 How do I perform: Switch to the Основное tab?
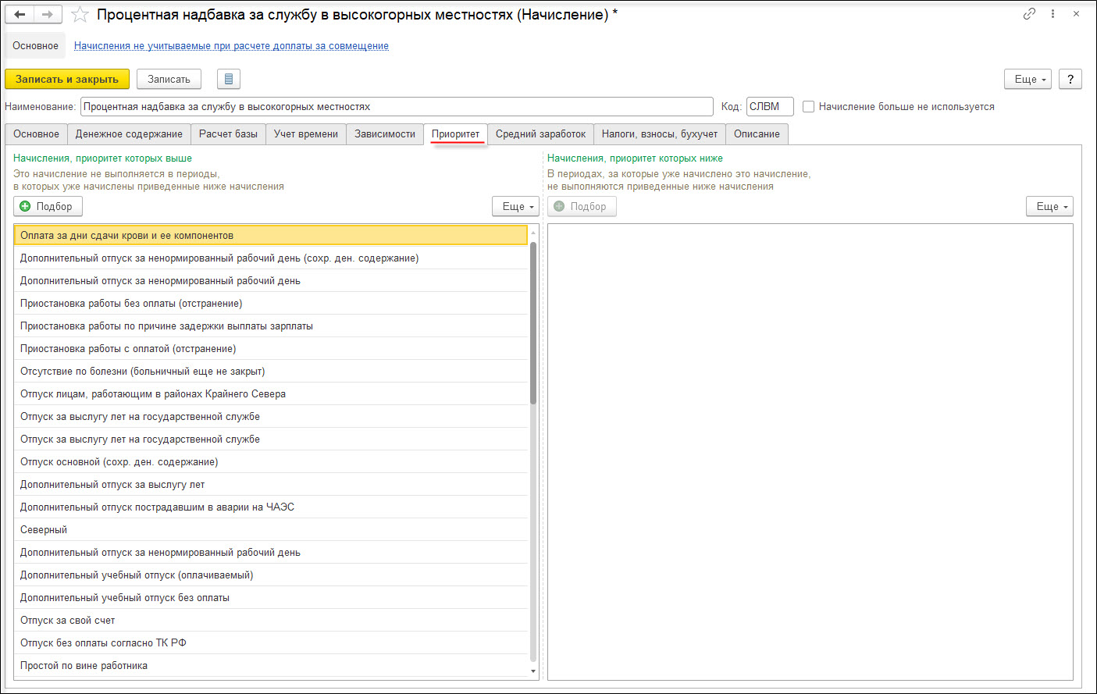click(36, 134)
